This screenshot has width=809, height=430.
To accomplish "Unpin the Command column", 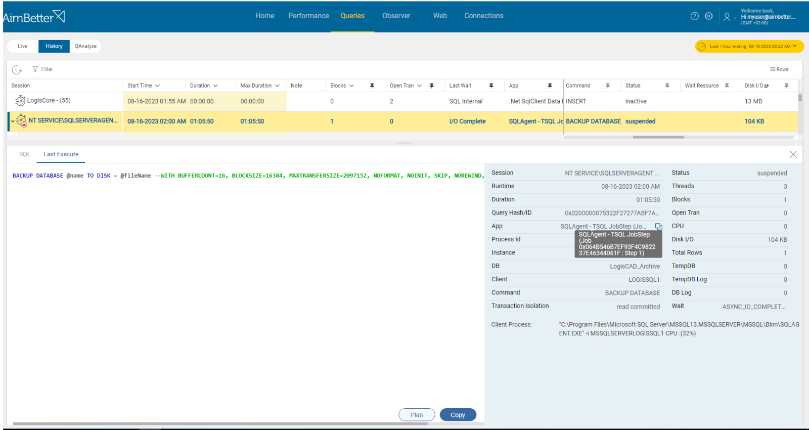I will (x=608, y=85).
